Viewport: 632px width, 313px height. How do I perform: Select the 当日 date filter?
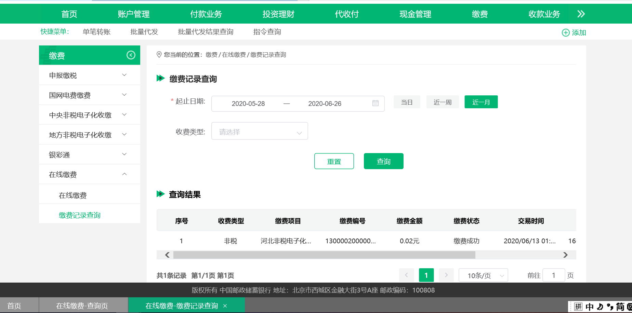click(x=407, y=102)
